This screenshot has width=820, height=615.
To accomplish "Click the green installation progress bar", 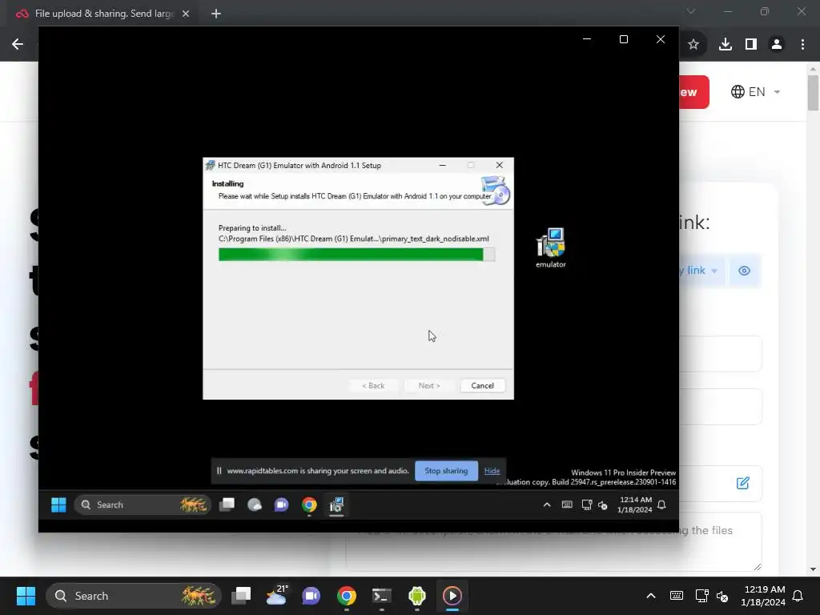I will 356,255.
